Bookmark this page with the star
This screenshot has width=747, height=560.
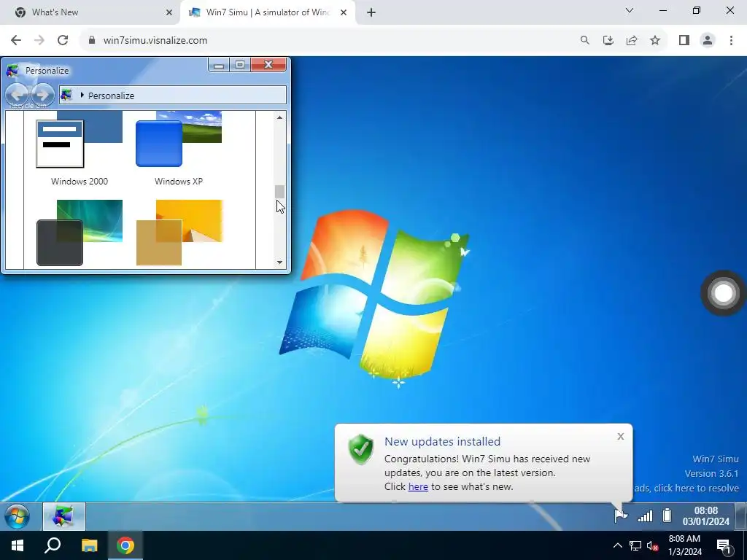pyautogui.click(x=655, y=41)
